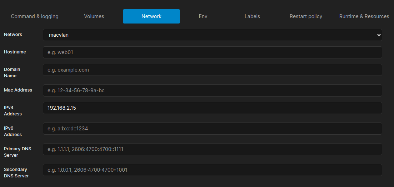Viewport: 394px width, 187px height.
Task: Open the Volumes tab
Action: click(x=94, y=16)
